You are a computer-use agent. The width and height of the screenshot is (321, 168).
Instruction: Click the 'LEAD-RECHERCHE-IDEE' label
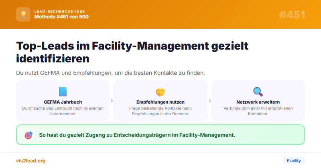[x=59, y=12]
